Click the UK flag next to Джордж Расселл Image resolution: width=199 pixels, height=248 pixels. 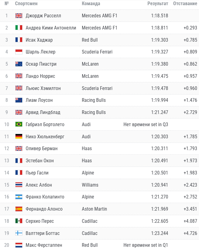coord(19,15)
